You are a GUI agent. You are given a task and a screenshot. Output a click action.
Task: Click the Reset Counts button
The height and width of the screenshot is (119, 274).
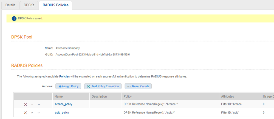coord(138,86)
